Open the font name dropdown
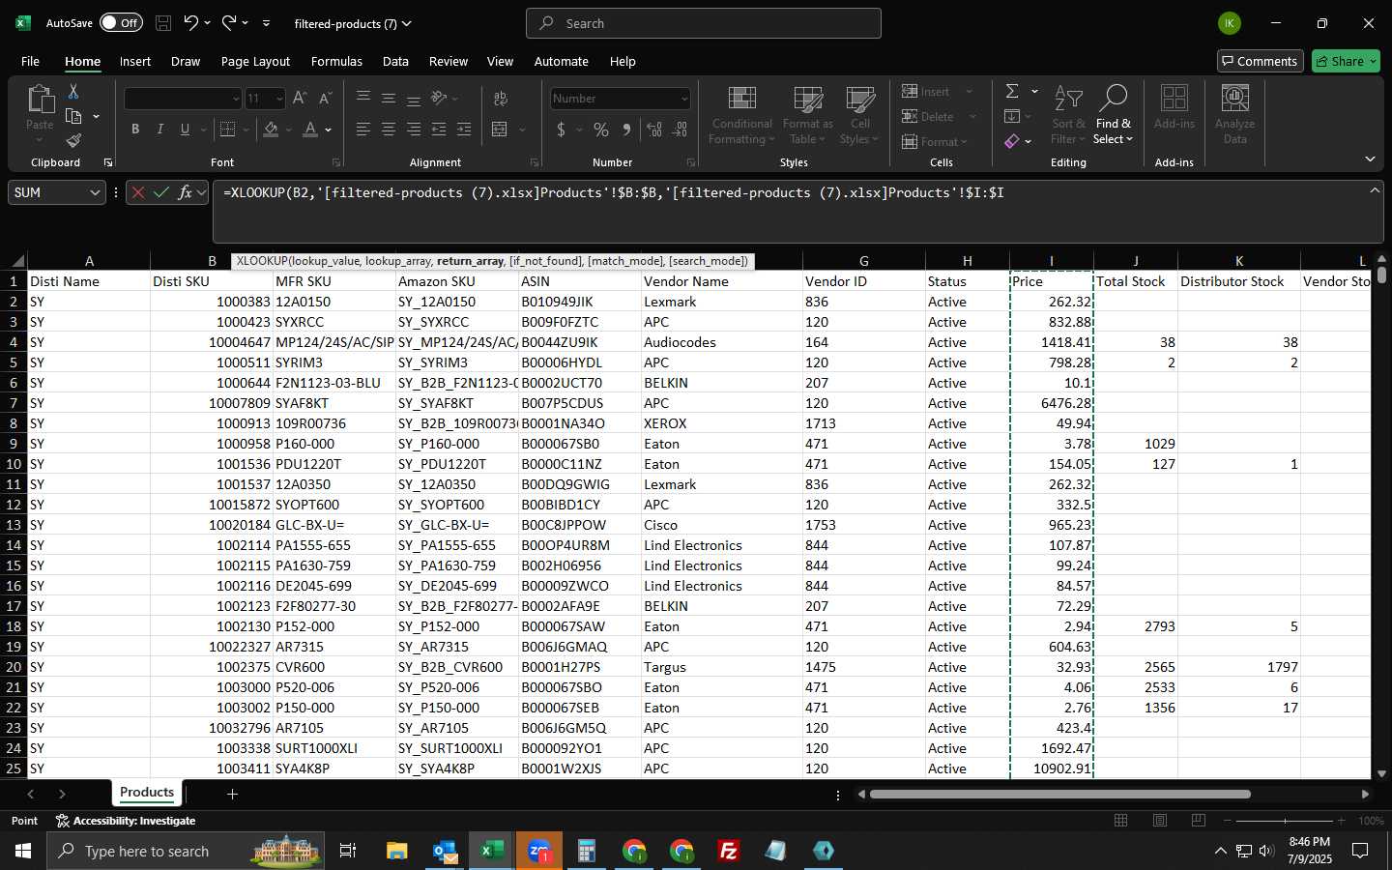Screen dimensions: 1392x870 click(x=235, y=99)
